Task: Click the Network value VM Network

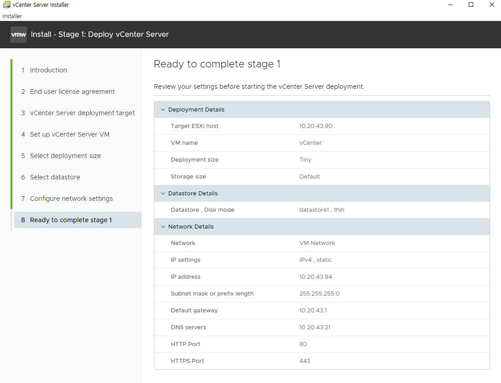Action: pos(317,243)
